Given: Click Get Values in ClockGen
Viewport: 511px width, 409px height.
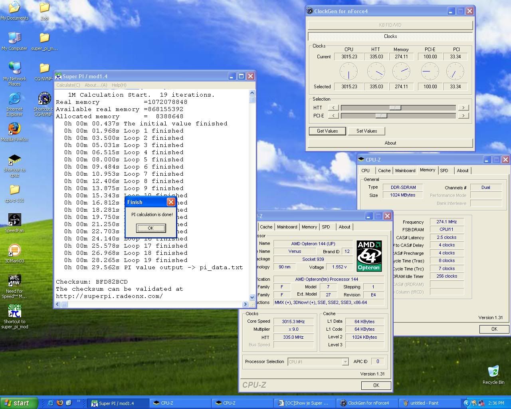Looking at the screenshot, I should (327, 131).
